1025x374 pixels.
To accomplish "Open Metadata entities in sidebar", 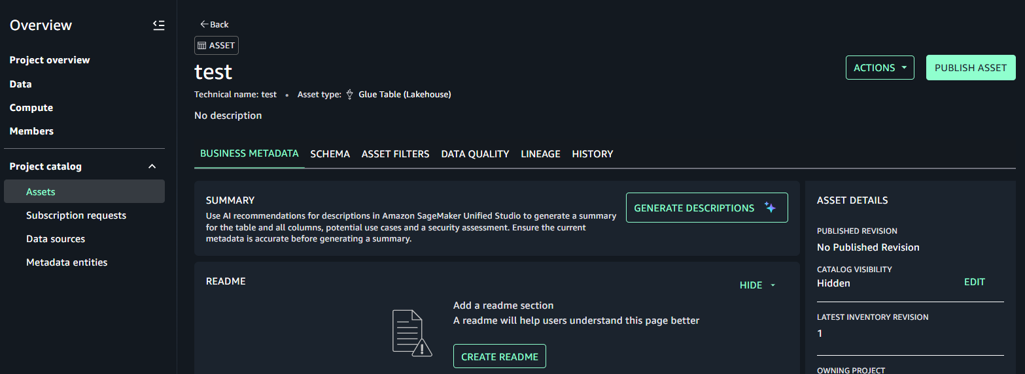I will (67, 262).
